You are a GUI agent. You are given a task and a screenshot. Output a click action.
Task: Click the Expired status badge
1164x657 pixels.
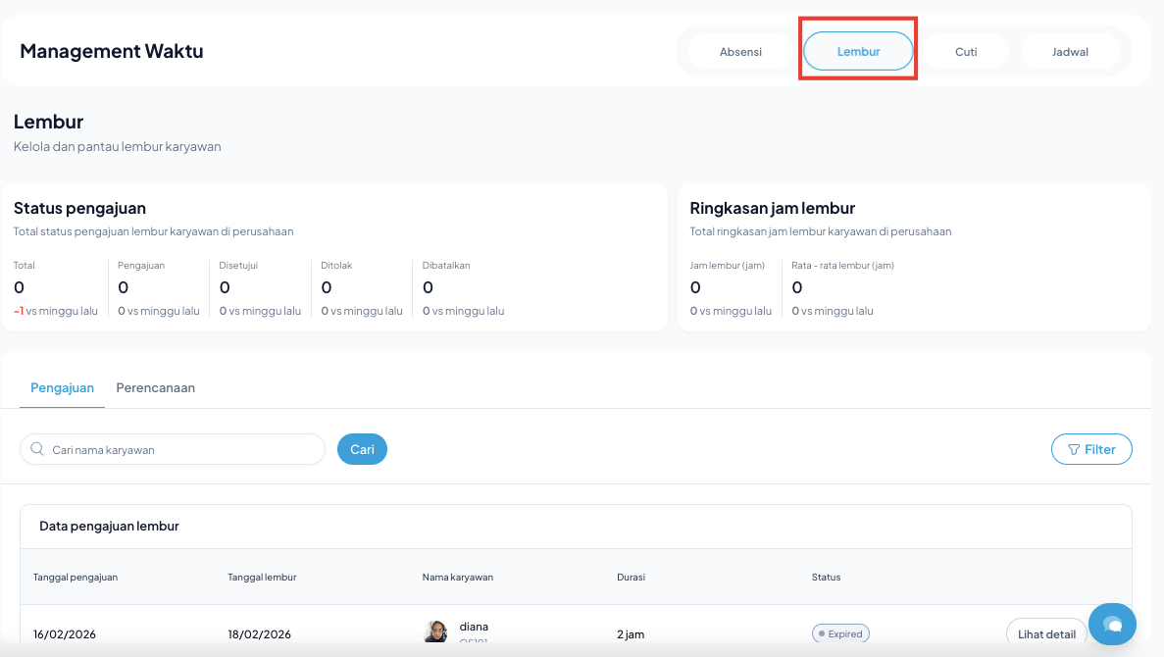tap(840, 633)
